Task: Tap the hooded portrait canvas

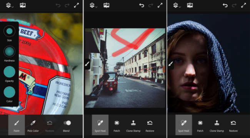Action: pyautogui.click(x=209, y=64)
